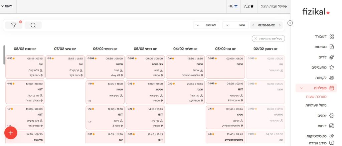The width and height of the screenshot is (342, 146).
Task: Collapse the sidebar with arrow circle button
Action: coord(290,23)
